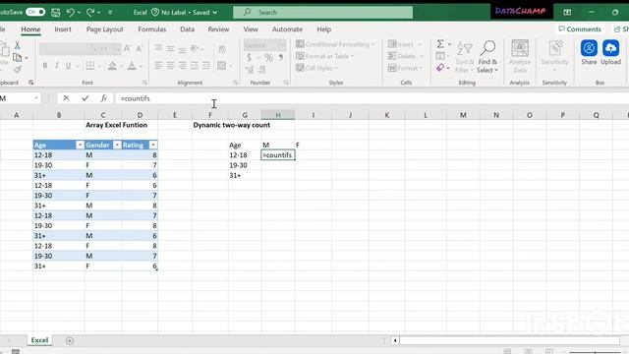Screen dimensions: 629x354
Task: Click the 'Dynamic two-way count' cell
Action: pyautogui.click(x=232, y=125)
